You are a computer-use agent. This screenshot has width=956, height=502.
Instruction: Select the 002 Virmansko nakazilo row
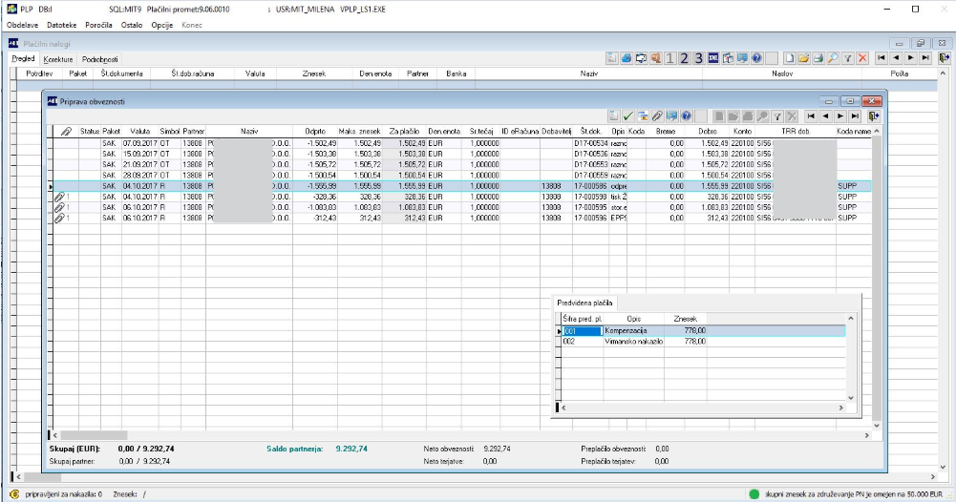click(632, 341)
